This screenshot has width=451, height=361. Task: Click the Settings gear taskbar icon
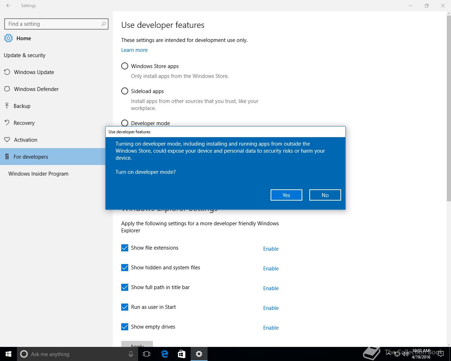point(199,354)
